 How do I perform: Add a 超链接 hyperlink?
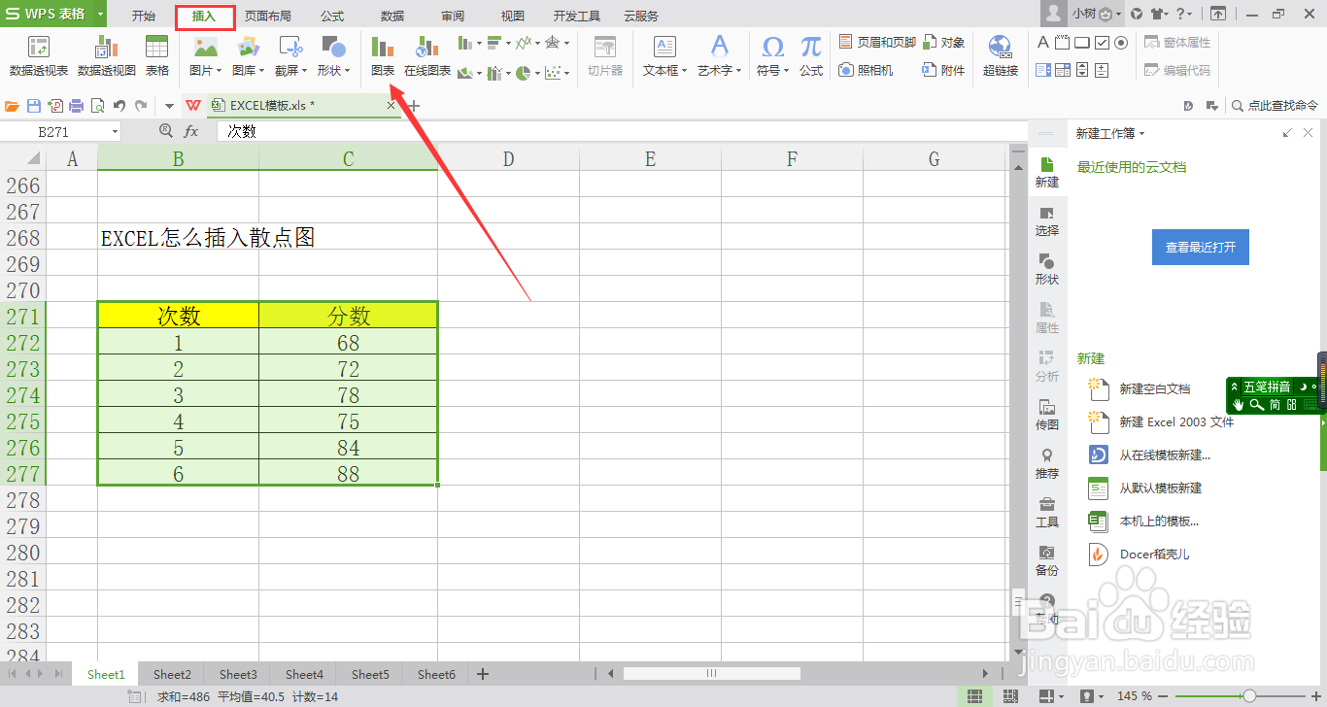point(1001,55)
